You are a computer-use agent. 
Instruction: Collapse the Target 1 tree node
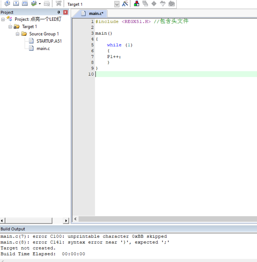pyautogui.click(x=10, y=27)
